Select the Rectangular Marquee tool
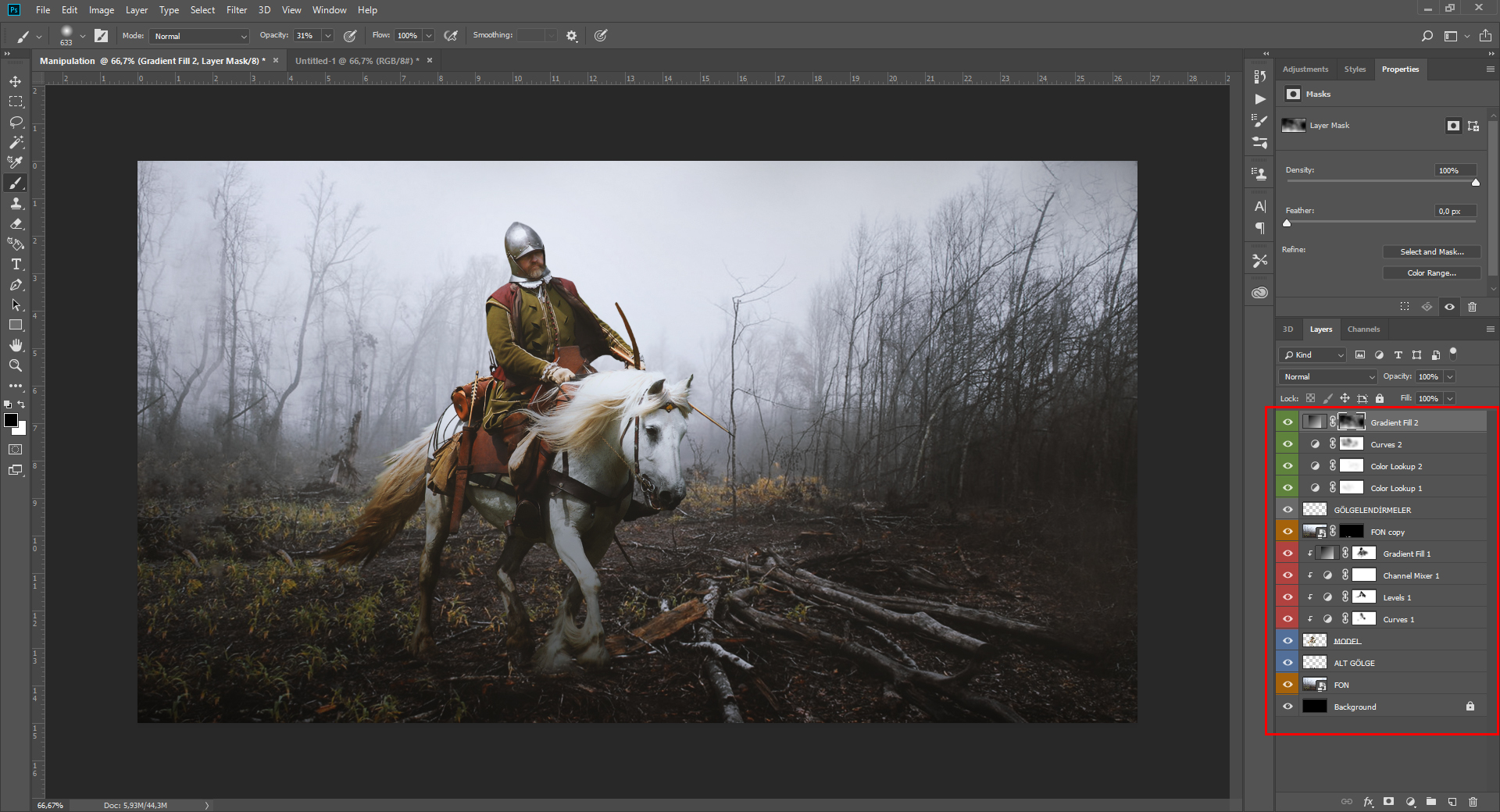 point(16,101)
